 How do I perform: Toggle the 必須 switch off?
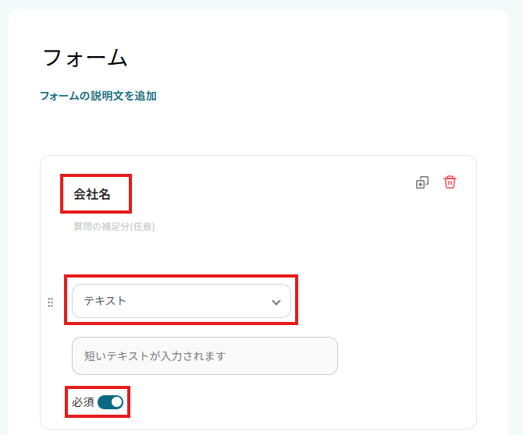tap(110, 402)
